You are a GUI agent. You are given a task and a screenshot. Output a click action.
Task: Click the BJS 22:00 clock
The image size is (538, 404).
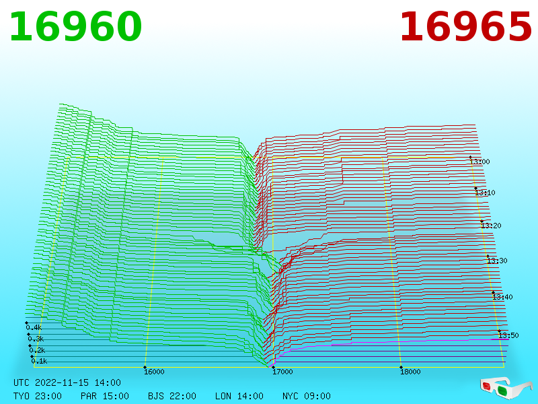(172, 396)
